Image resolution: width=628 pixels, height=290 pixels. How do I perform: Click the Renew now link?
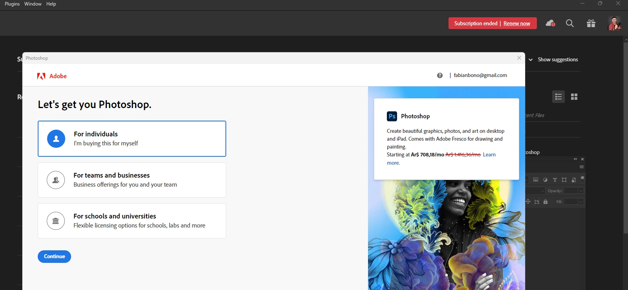pos(517,24)
